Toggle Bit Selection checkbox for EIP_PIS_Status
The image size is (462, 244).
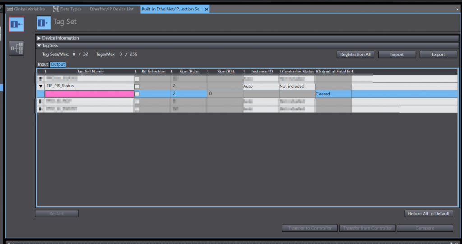click(137, 86)
